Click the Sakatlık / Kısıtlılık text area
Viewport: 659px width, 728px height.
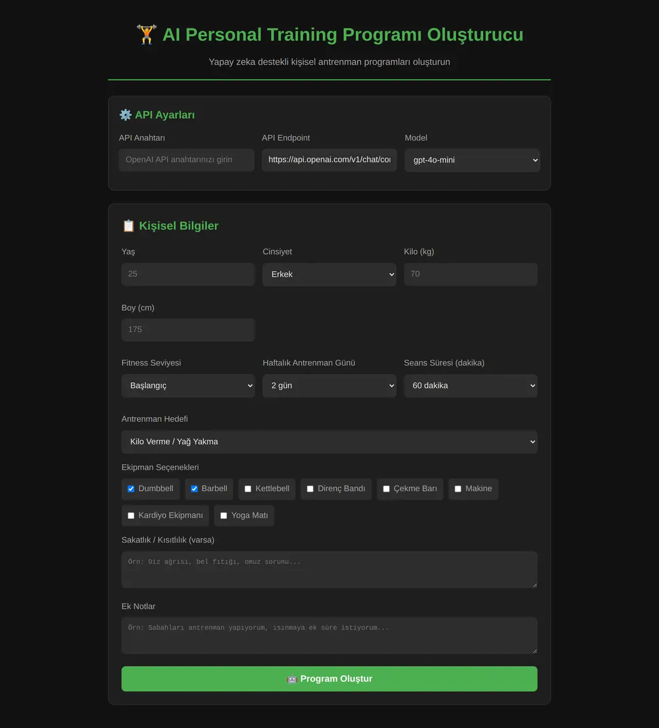click(329, 570)
